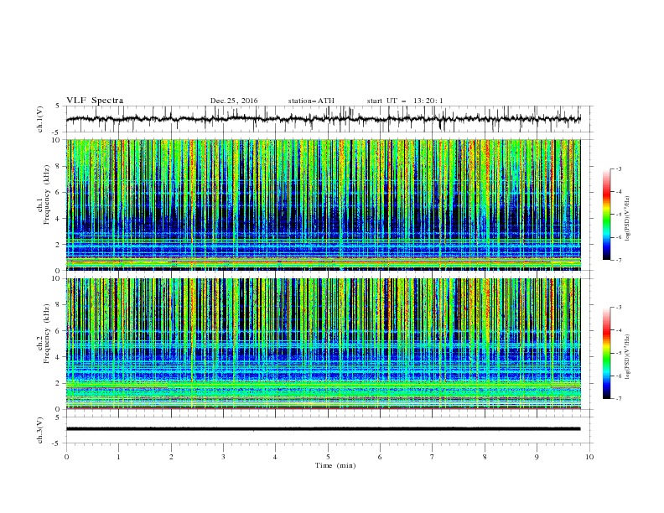The width and height of the screenshot is (664, 513).
Task: Click time tick label '0' on x-axis
Action: pos(66,457)
